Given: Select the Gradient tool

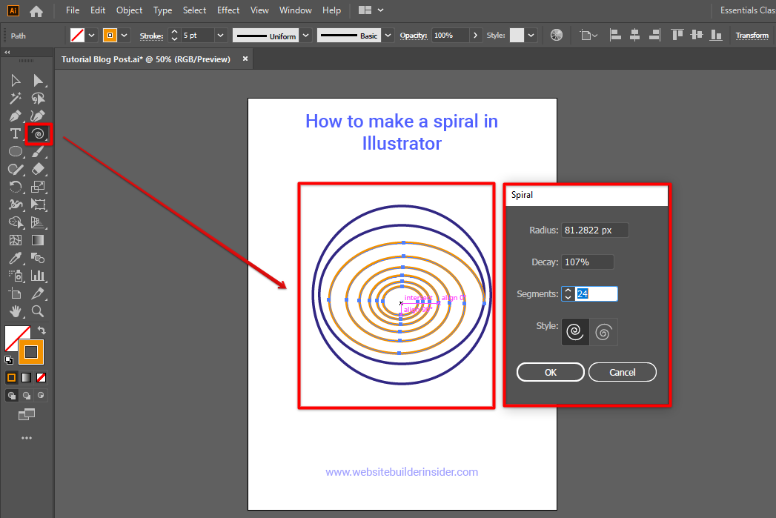Looking at the screenshot, I should 39,241.
